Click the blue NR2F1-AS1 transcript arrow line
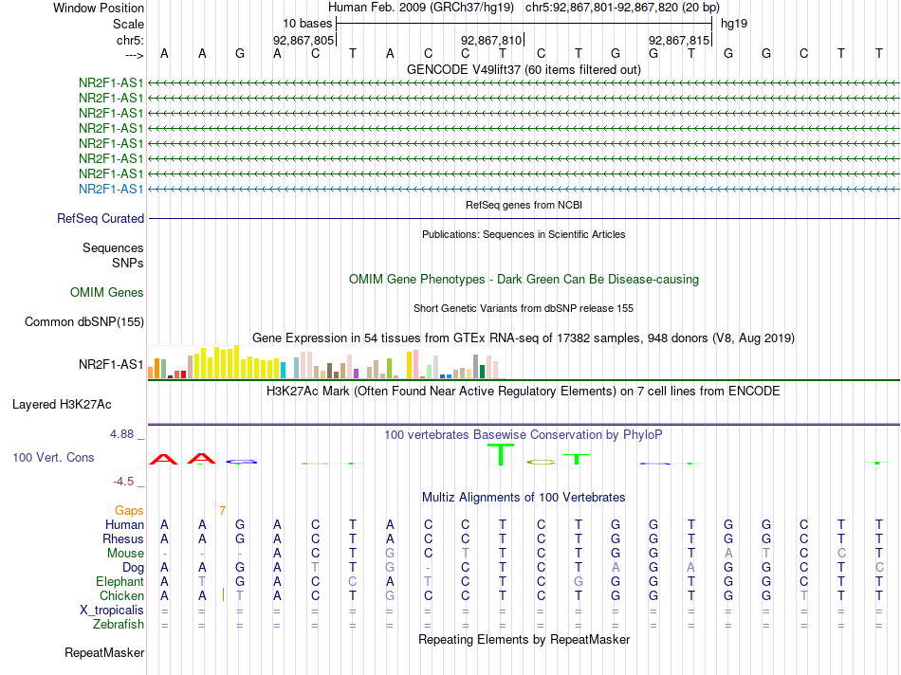This screenshot has width=901, height=675. tap(524, 189)
